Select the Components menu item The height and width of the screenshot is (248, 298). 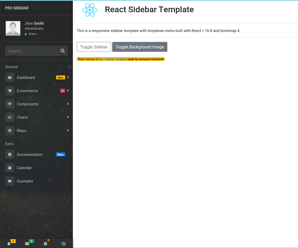36,104
